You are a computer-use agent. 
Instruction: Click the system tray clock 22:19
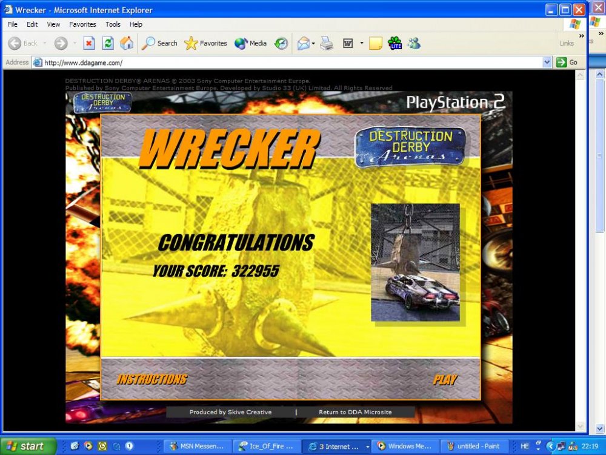[590, 447]
